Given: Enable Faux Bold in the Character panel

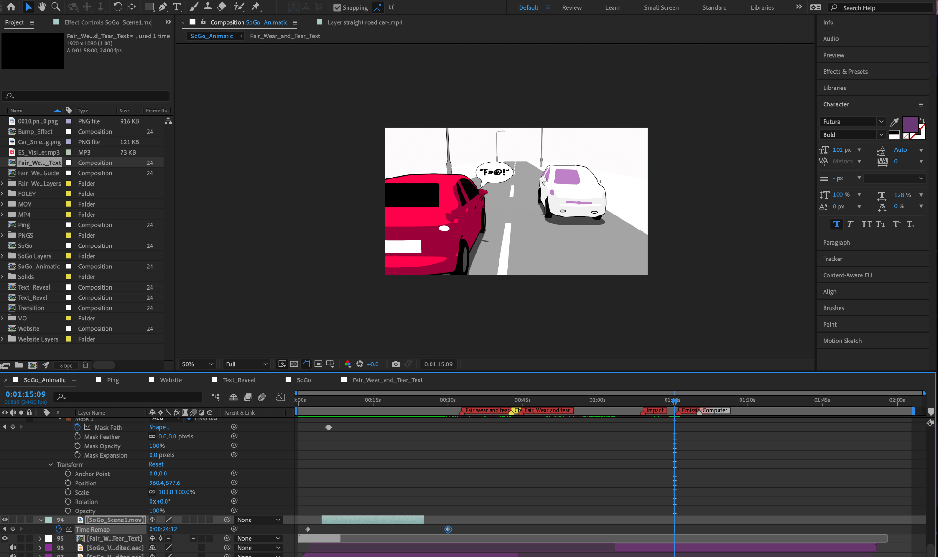Looking at the screenshot, I should [x=837, y=224].
